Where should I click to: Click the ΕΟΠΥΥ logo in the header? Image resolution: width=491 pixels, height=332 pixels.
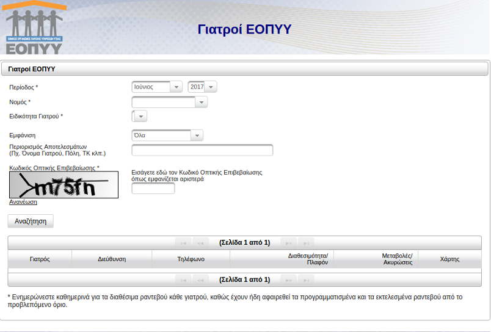click(x=34, y=28)
